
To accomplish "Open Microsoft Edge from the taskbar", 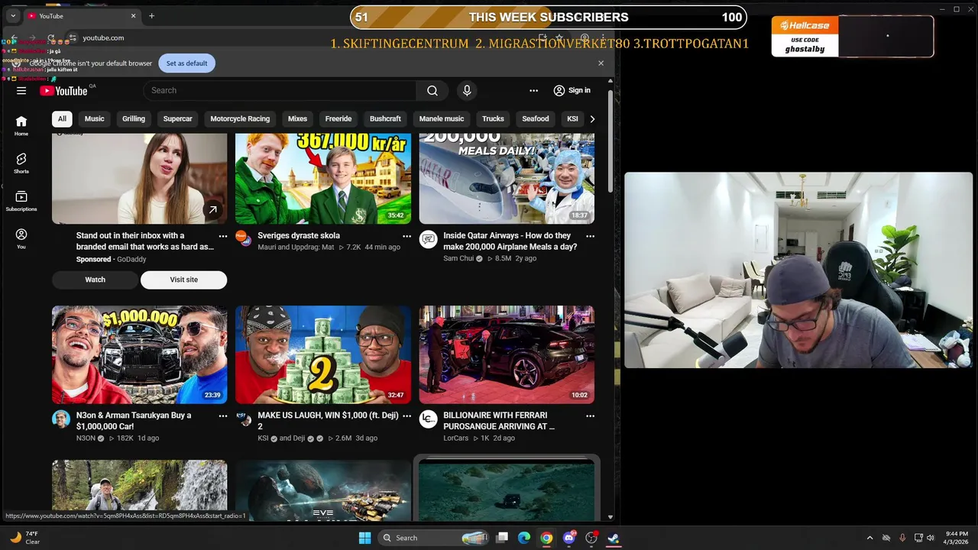I will 524,538.
